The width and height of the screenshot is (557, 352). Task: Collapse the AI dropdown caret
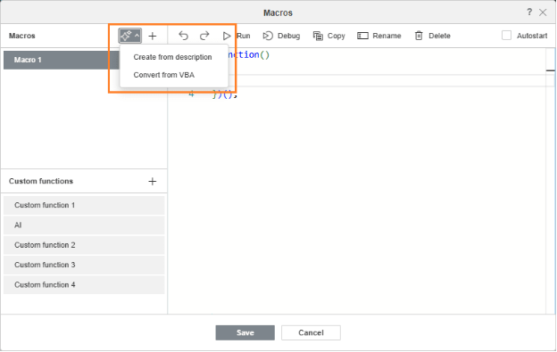(137, 36)
